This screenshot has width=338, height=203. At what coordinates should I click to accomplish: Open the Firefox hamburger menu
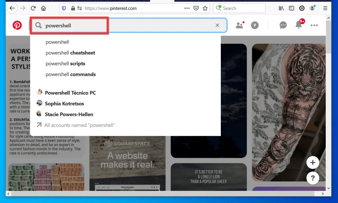coord(325,8)
